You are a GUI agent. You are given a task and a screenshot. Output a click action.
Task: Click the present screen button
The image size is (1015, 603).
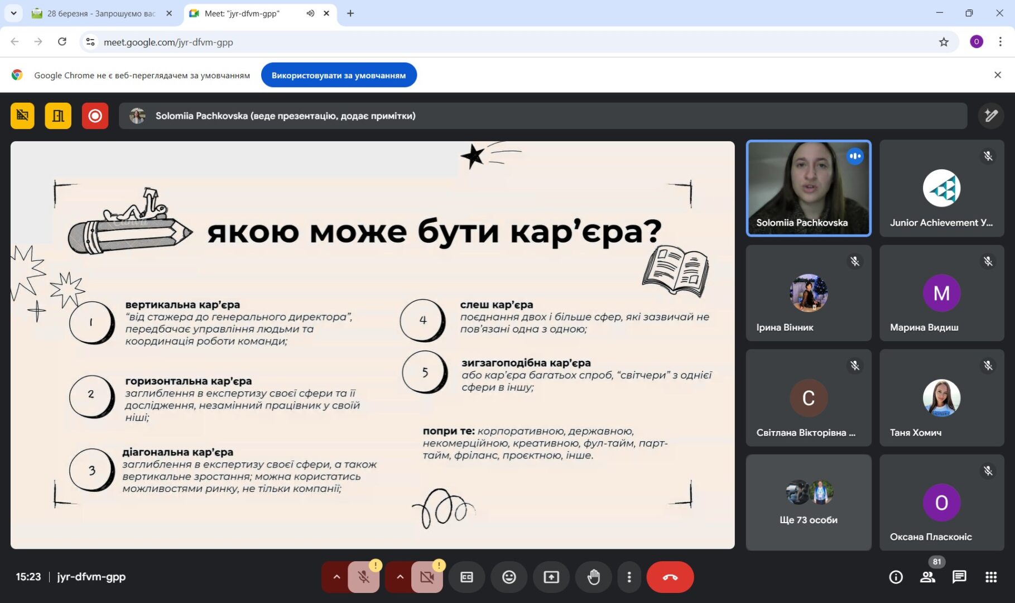551,577
